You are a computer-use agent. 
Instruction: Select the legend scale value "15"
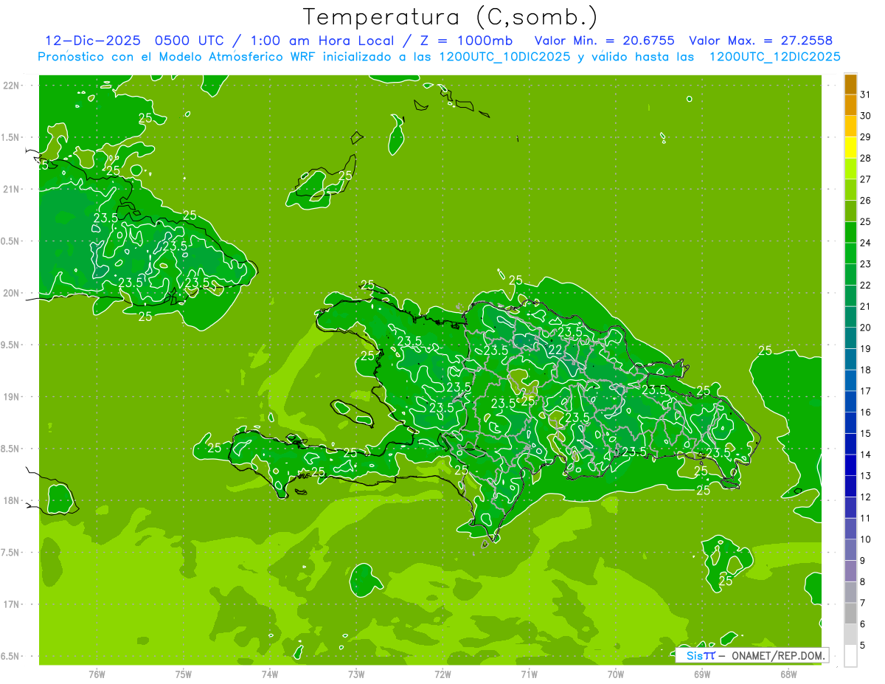click(865, 433)
